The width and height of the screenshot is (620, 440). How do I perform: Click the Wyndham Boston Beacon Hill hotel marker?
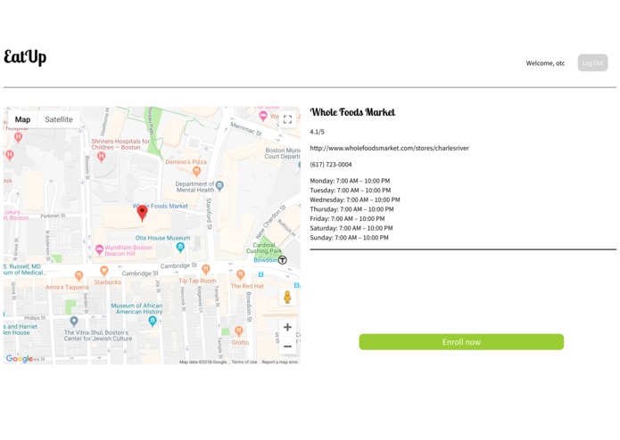point(99,249)
